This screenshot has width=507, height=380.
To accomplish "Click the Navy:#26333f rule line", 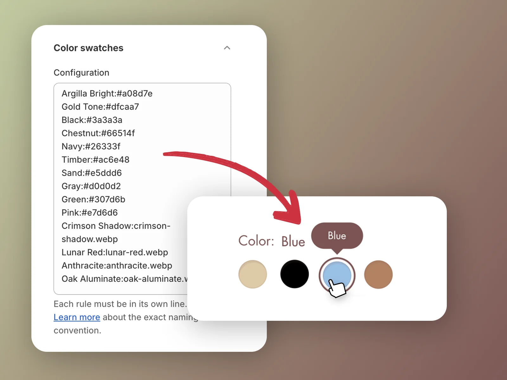I will pyautogui.click(x=91, y=146).
